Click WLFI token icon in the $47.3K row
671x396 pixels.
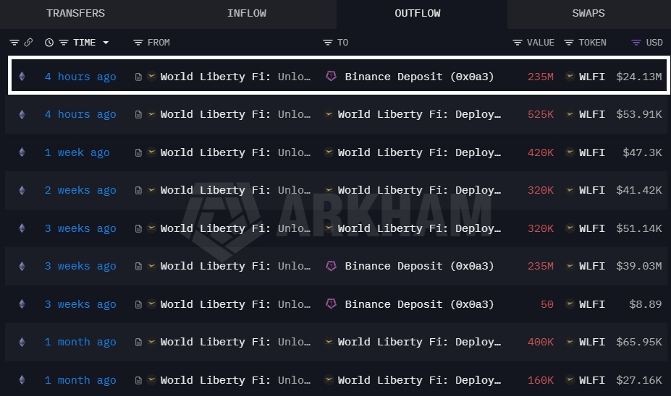pyautogui.click(x=570, y=152)
